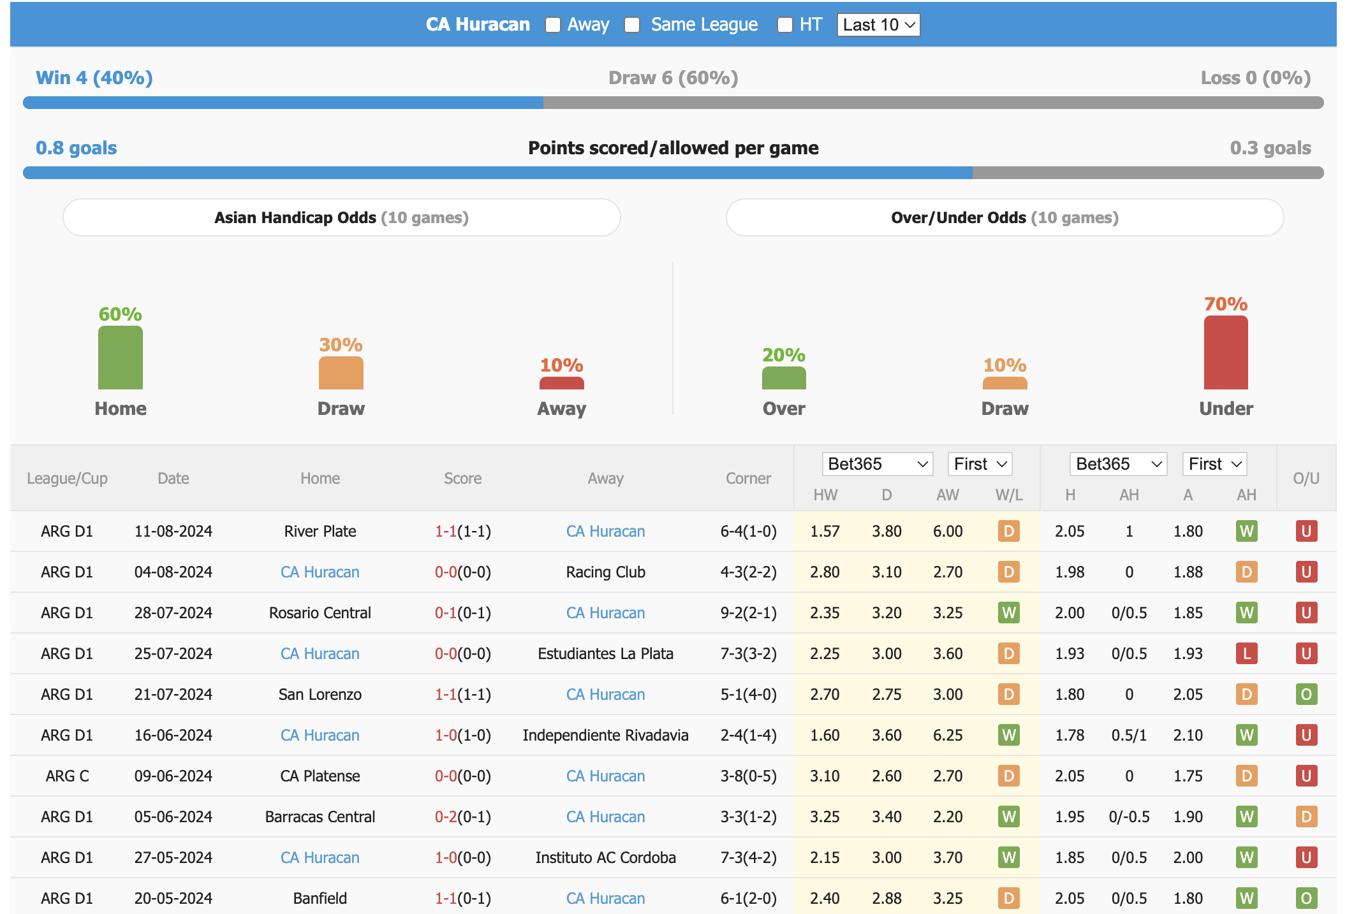Open CA Huracan link in Rosario Central row
This screenshot has width=1347, height=914.
click(x=606, y=613)
